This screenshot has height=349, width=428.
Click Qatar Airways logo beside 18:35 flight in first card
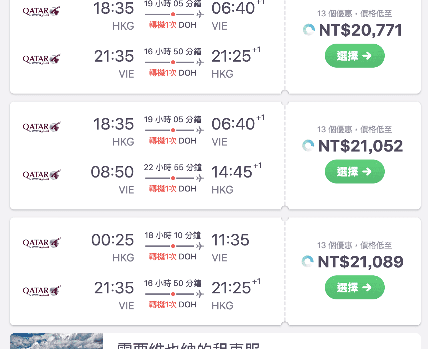[x=42, y=11]
